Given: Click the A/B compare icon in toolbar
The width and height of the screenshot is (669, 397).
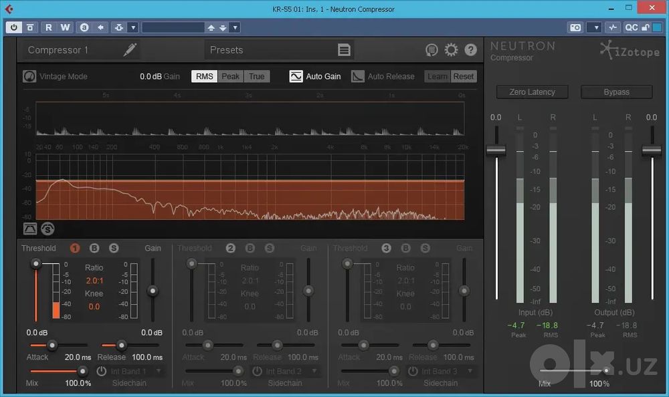Looking at the screenshot, I should [x=84, y=27].
